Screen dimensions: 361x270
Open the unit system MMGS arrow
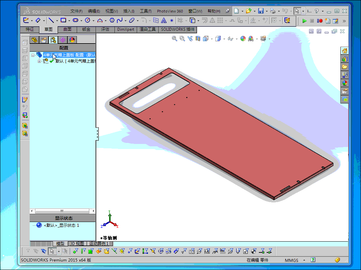pyautogui.click(x=304, y=260)
